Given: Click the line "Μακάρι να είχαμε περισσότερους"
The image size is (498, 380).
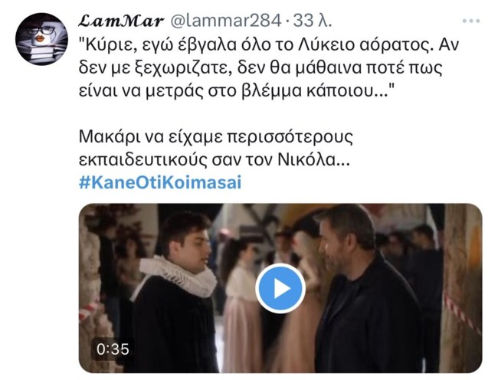Looking at the screenshot, I should 215,137.
